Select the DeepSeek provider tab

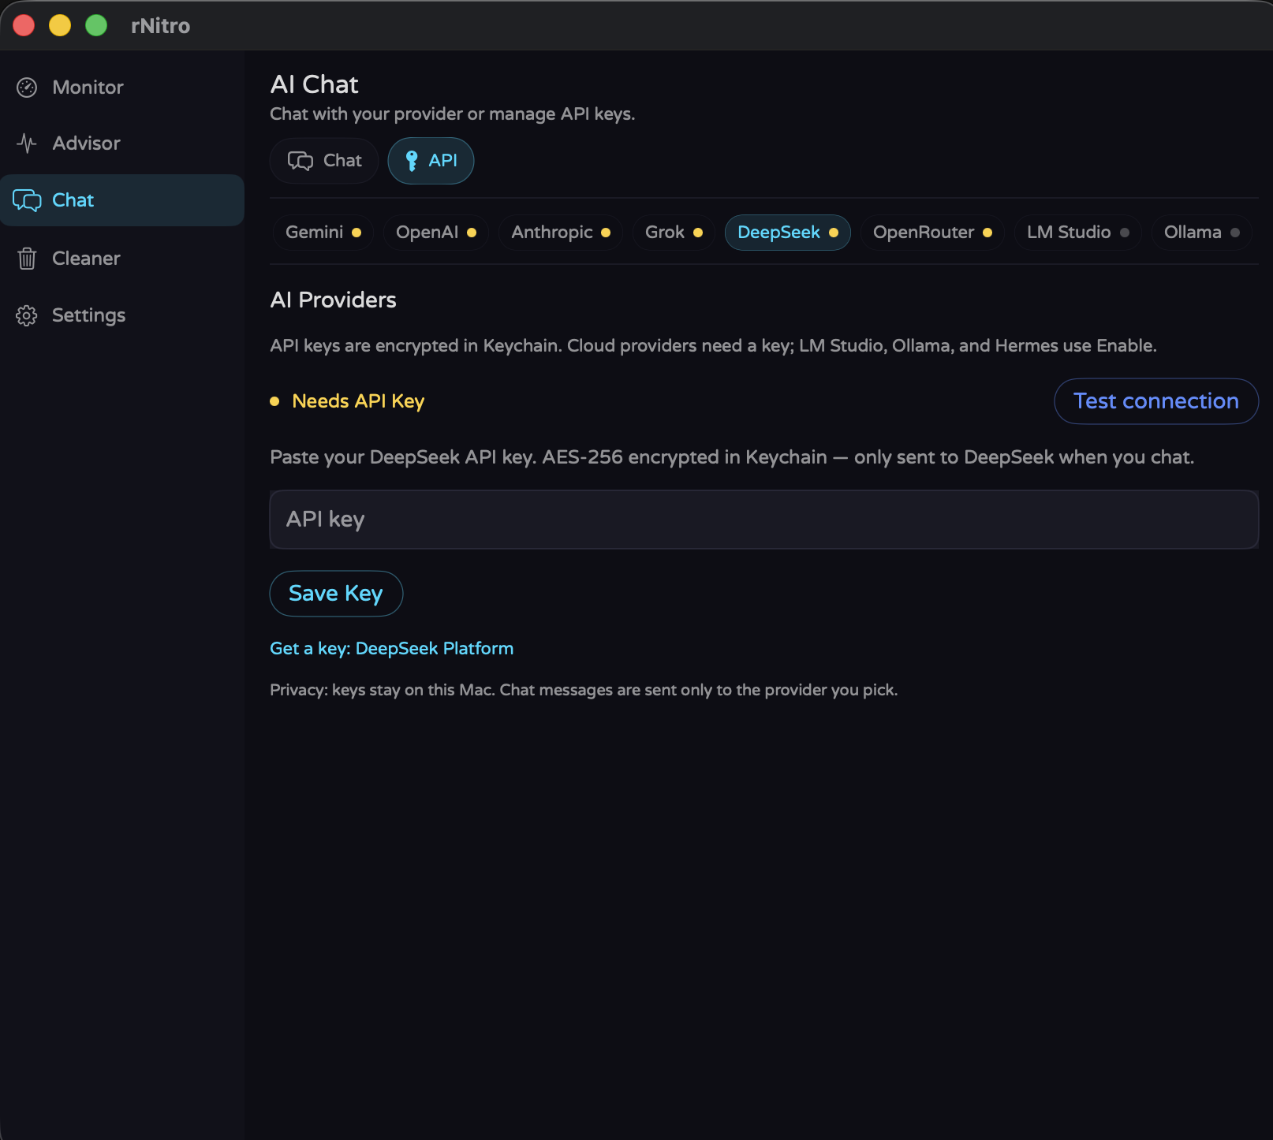(x=788, y=233)
